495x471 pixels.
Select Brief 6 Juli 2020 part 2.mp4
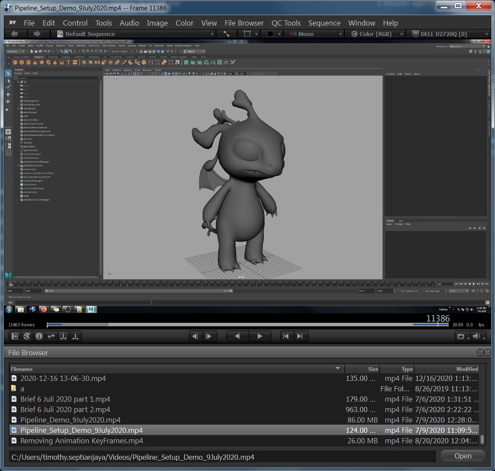(244, 409)
